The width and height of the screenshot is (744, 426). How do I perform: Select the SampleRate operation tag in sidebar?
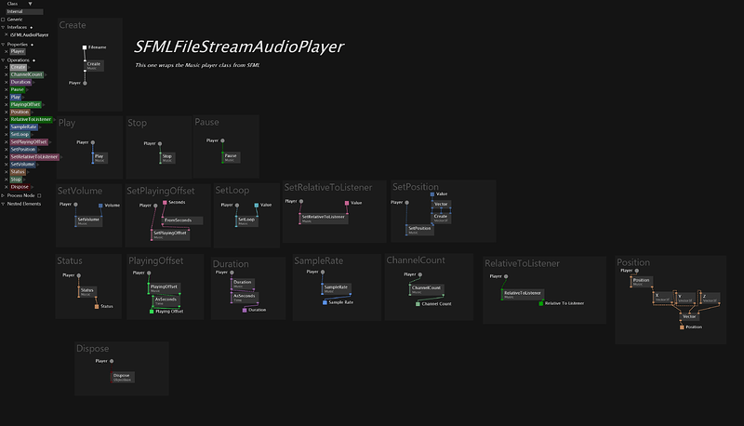point(24,127)
